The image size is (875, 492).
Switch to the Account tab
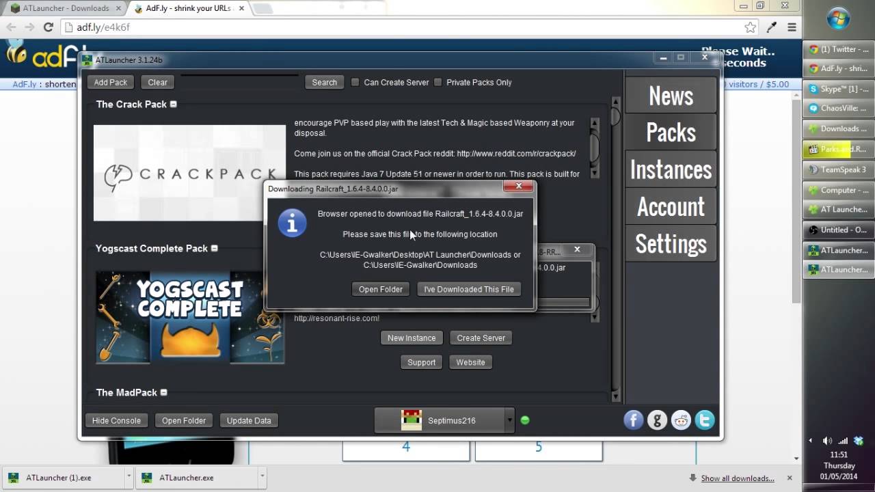pyautogui.click(x=671, y=206)
